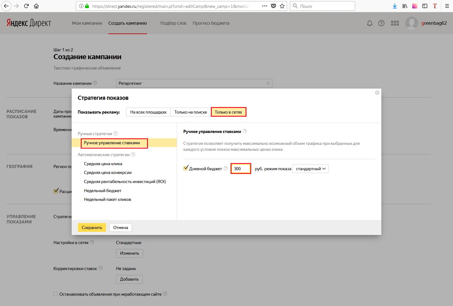
Task: Click the Текстово-графические объявления subtitle
Action: click(x=87, y=68)
